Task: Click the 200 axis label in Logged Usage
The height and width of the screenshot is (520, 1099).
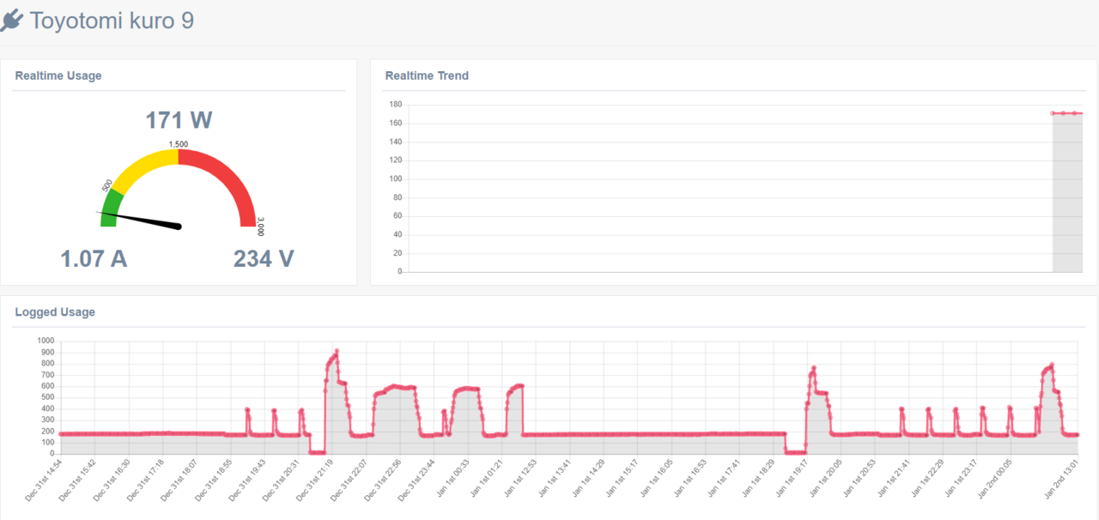Action: coord(48,431)
